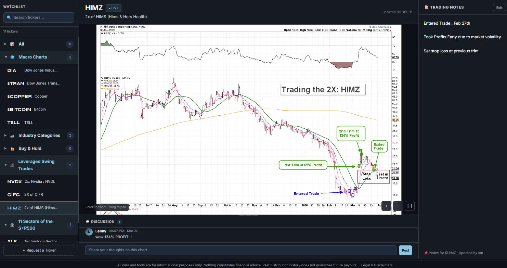Click the Edit button on Trading Notes
The width and height of the screenshot is (507, 268).
tap(499, 7)
